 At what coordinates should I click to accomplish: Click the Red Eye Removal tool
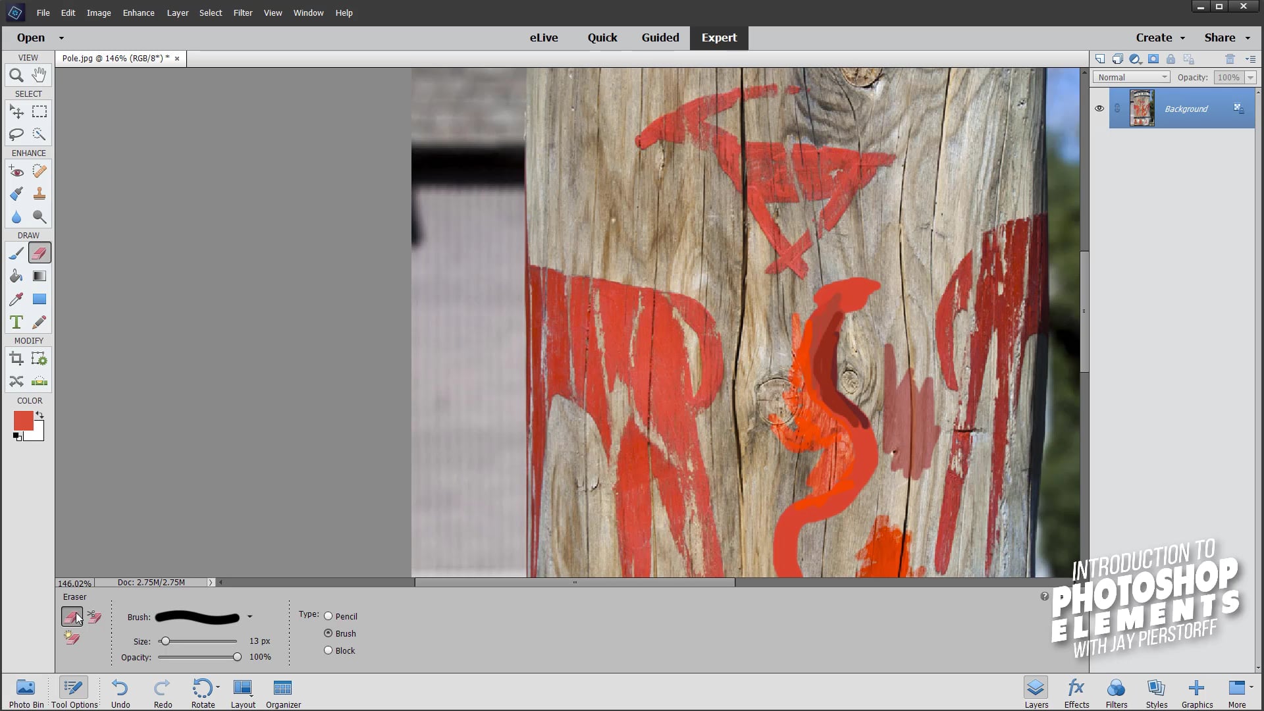point(16,172)
